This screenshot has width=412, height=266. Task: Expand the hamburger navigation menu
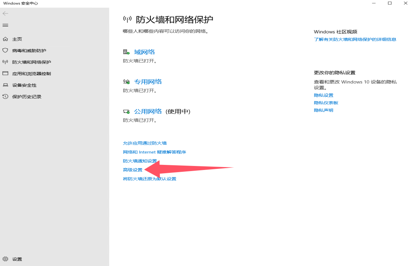click(5, 25)
